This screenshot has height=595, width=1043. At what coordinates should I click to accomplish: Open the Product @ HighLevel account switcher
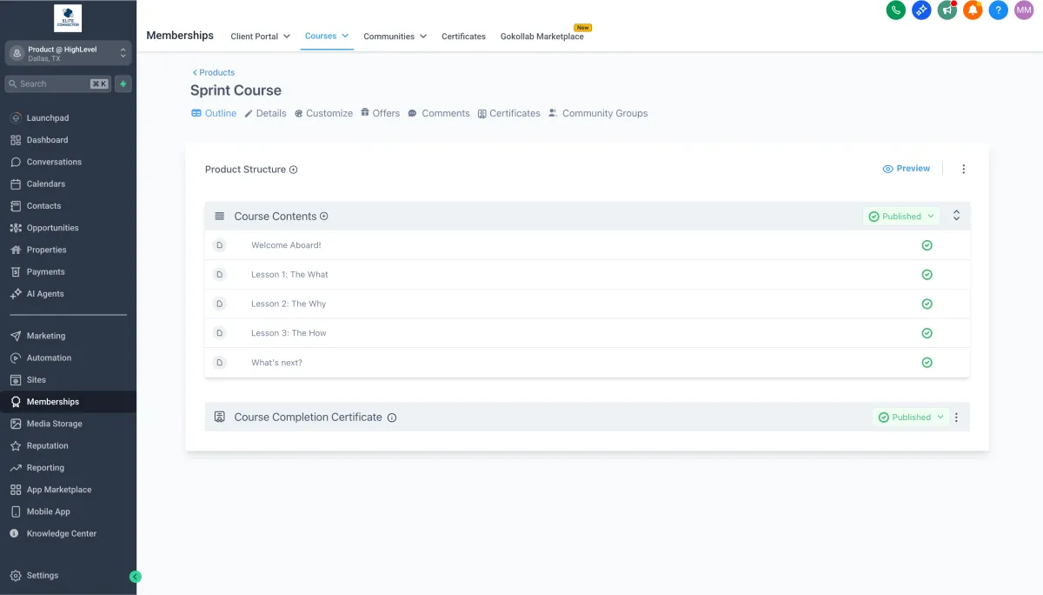point(68,53)
